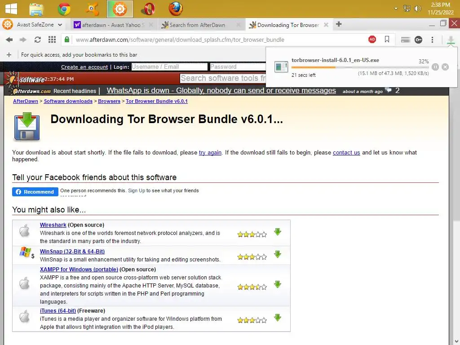This screenshot has height=345, width=460.
Task: Download Wireshark with green arrow
Action: [278, 232]
